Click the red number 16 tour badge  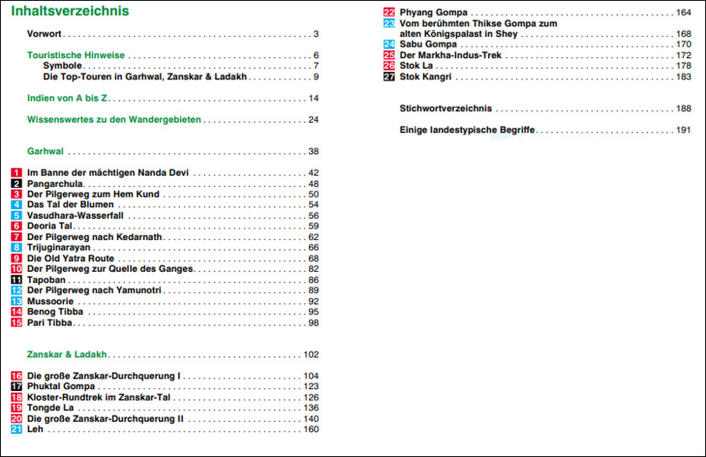point(16,376)
